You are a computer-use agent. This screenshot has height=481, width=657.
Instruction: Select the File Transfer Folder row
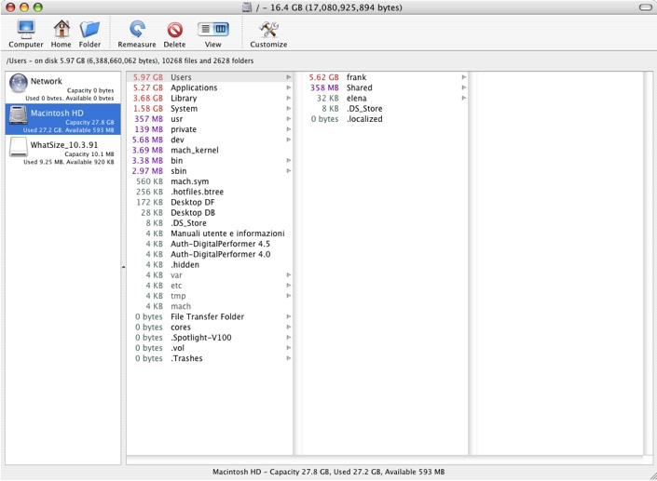tap(210, 316)
